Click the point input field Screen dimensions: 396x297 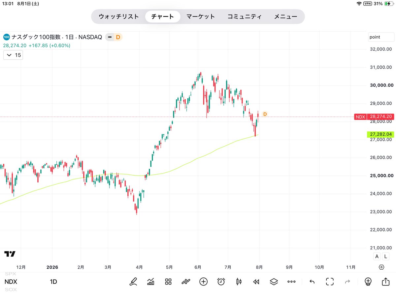tap(381, 37)
